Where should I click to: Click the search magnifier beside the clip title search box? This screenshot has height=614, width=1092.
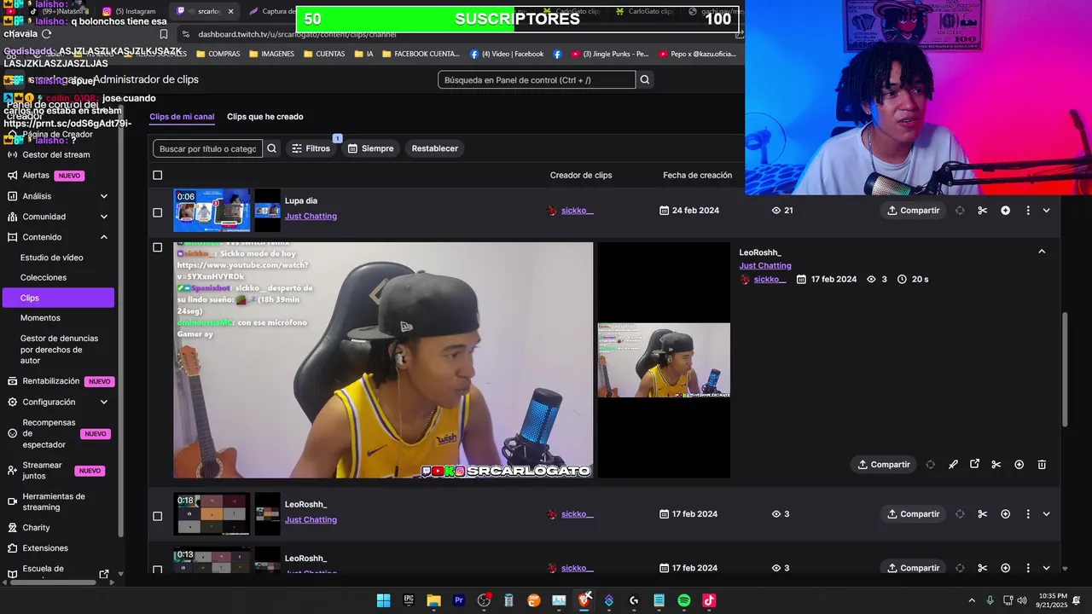[271, 148]
